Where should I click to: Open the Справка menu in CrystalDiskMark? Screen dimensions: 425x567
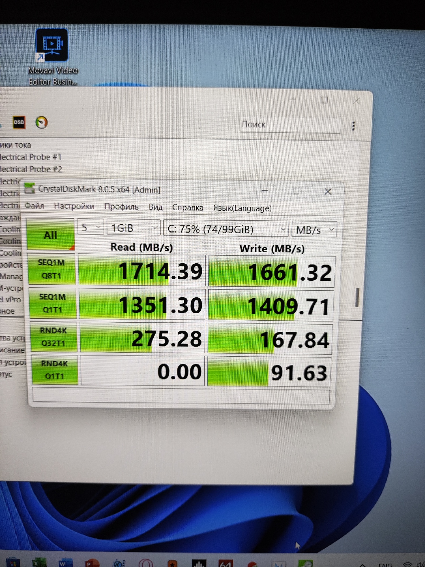(188, 208)
